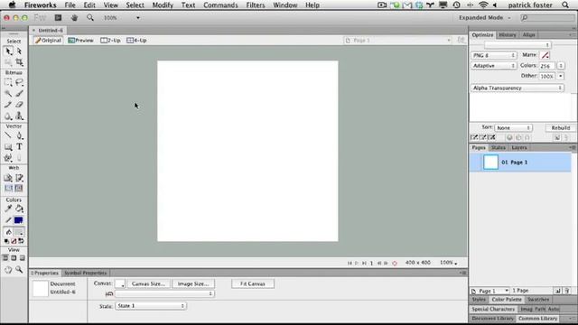Screen dimensions: 578x325
Task: Click the Matte color swatch
Action: click(x=545, y=55)
